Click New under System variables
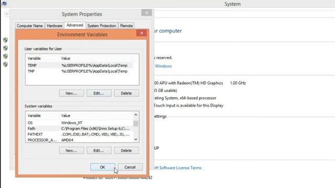This screenshot has width=335, height=188. (71, 150)
